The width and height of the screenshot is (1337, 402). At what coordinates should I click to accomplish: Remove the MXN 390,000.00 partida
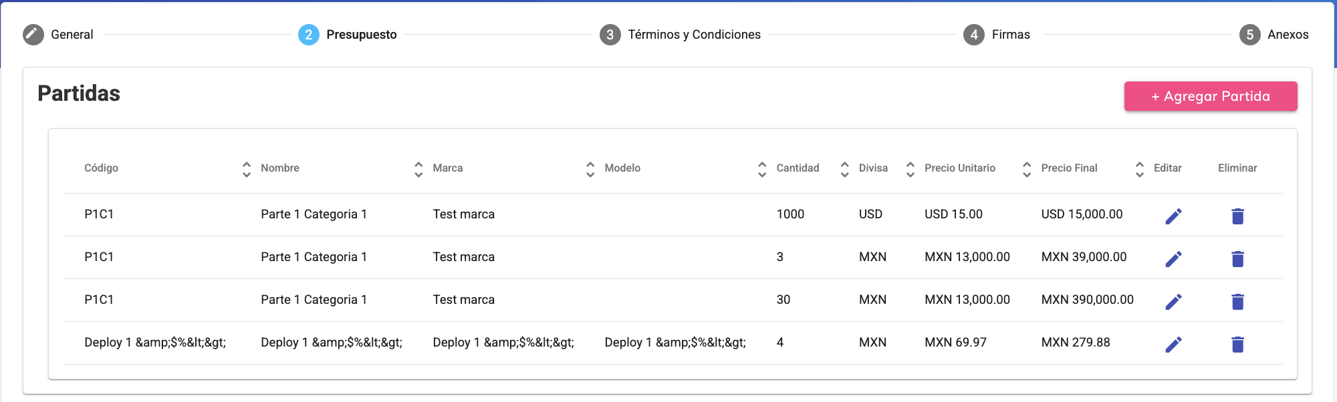click(1237, 301)
